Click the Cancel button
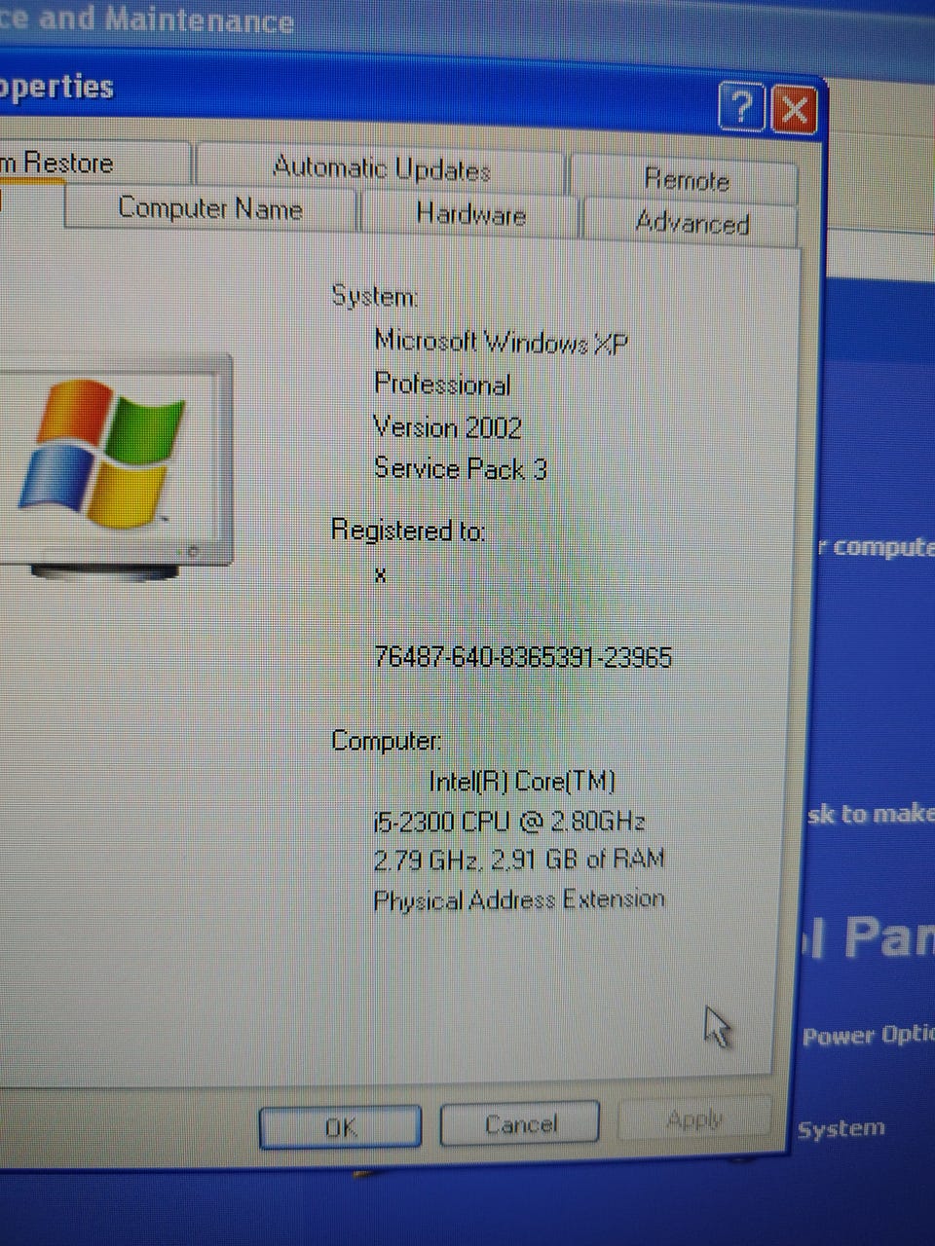Image resolution: width=935 pixels, height=1246 pixels. click(520, 1123)
